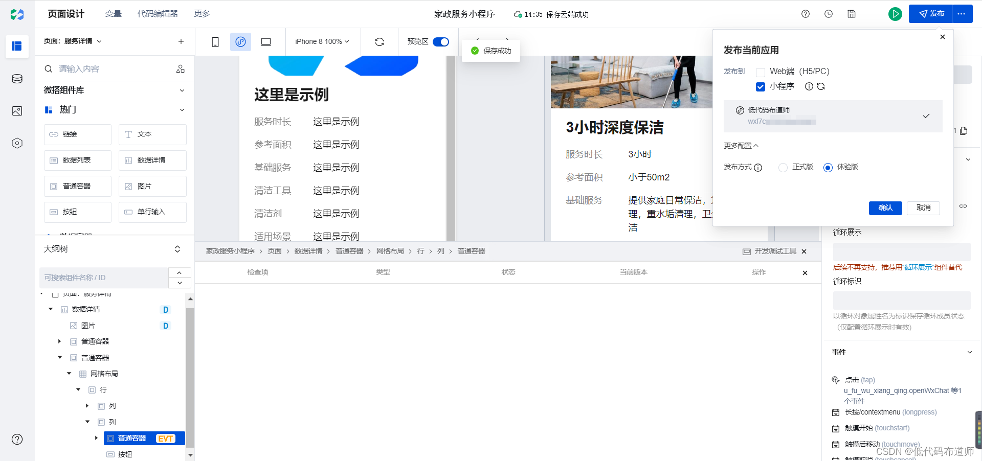This screenshot has height=461, width=982.
Task: Check the Web端 (H5/PC) checkbox
Action: (x=761, y=72)
